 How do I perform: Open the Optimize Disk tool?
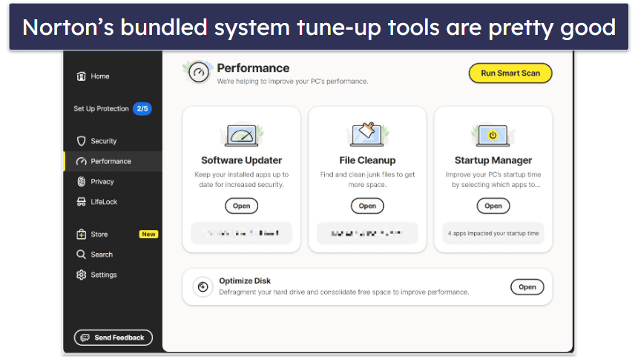pyautogui.click(x=527, y=287)
